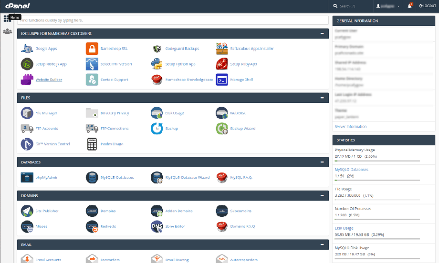439x263 pixels.
Task: Open the Domains link
Action: pos(108,211)
